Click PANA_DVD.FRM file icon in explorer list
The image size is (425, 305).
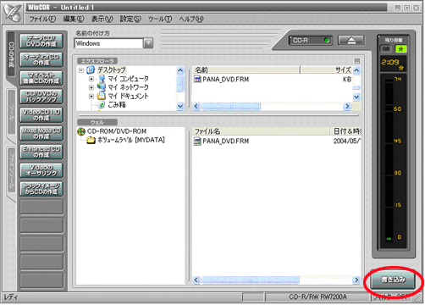click(x=197, y=79)
